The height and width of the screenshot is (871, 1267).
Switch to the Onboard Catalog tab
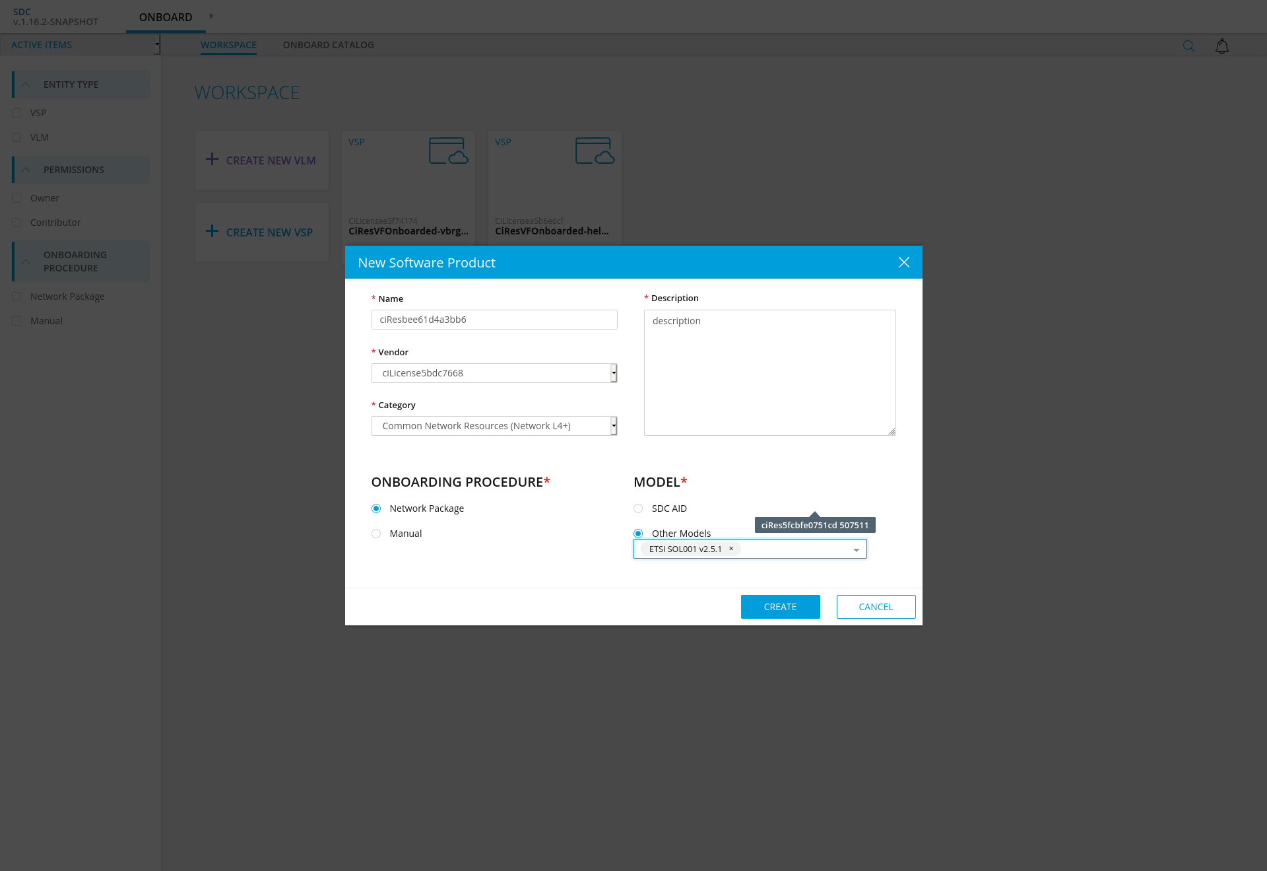328,45
